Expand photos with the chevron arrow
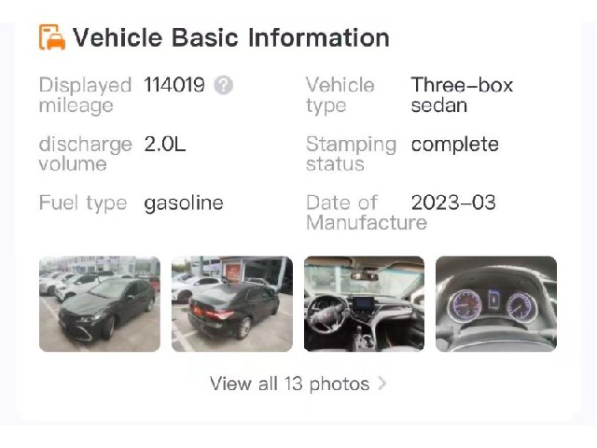Screen dimensions: 597x448 [382, 384]
